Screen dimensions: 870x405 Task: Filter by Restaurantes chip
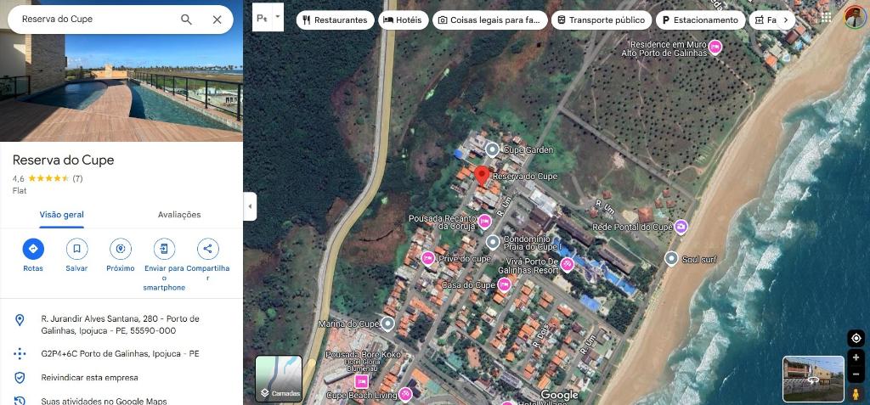[335, 20]
